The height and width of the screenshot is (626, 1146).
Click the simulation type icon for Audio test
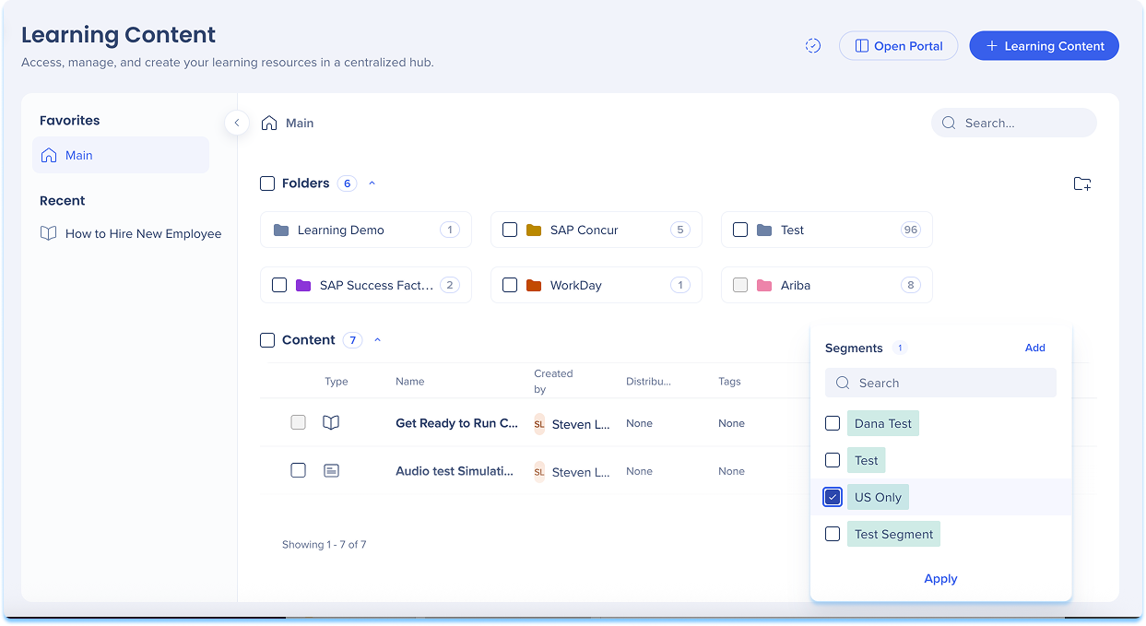point(331,471)
